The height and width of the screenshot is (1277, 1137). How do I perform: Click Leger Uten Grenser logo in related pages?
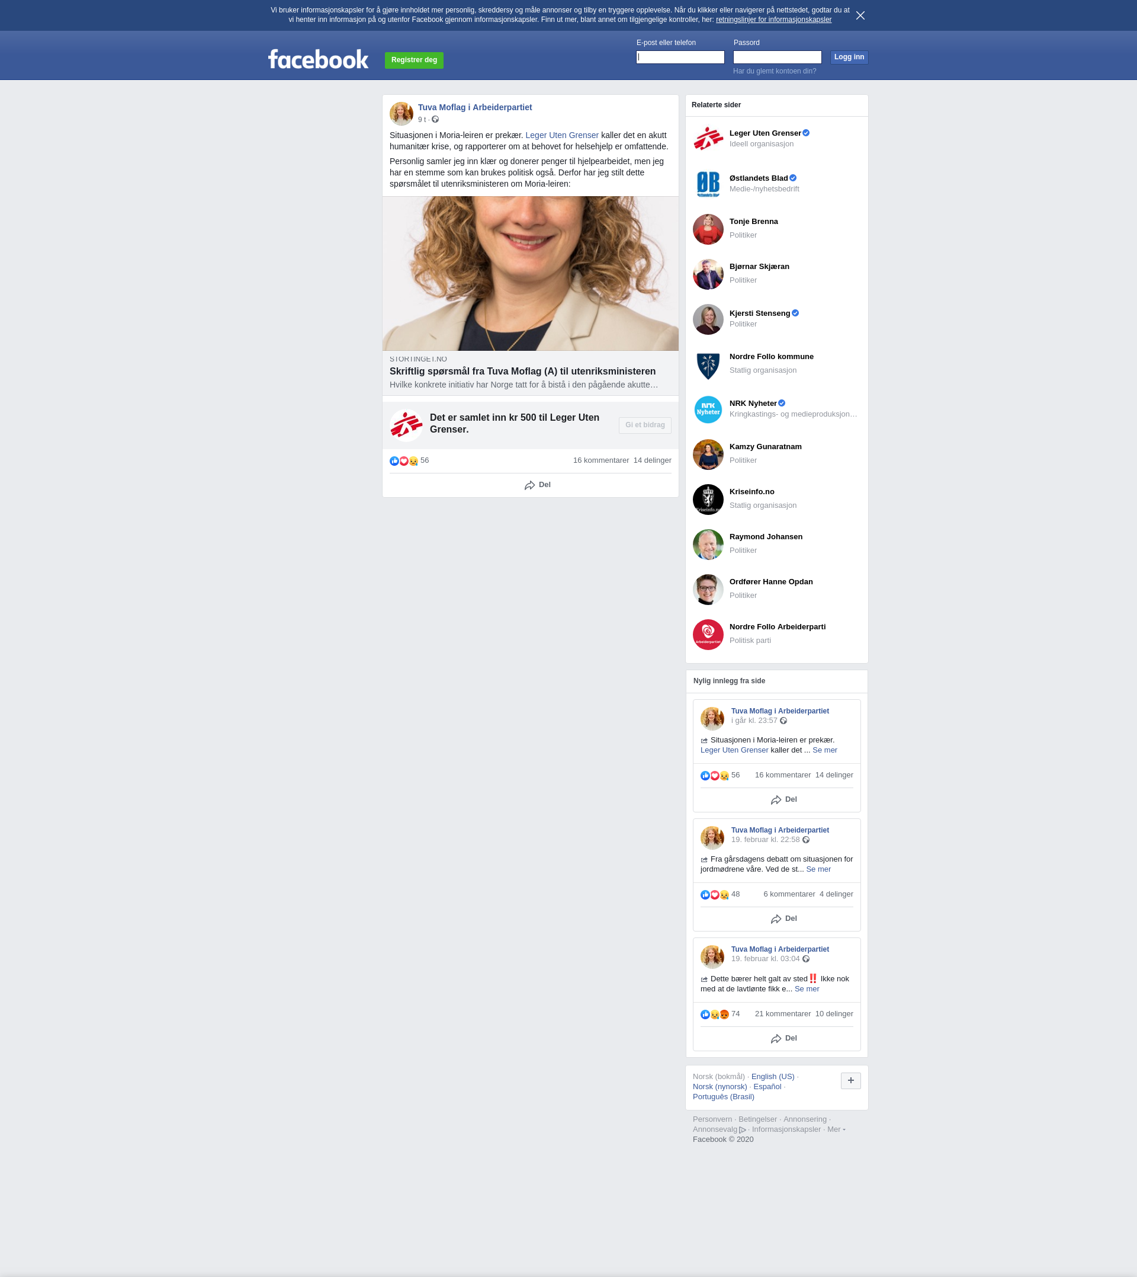pos(708,139)
